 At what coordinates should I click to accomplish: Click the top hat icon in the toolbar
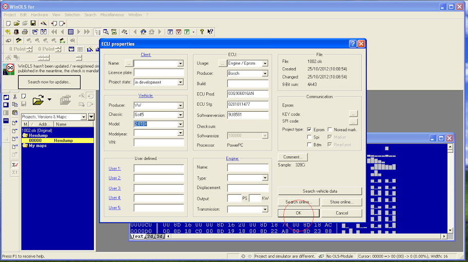(x=16, y=32)
